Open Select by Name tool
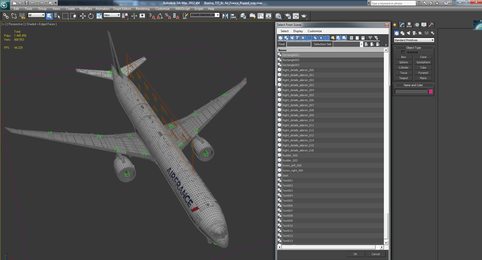Image resolution: width=482 pixels, height=260 pixels. pos(57,16)
